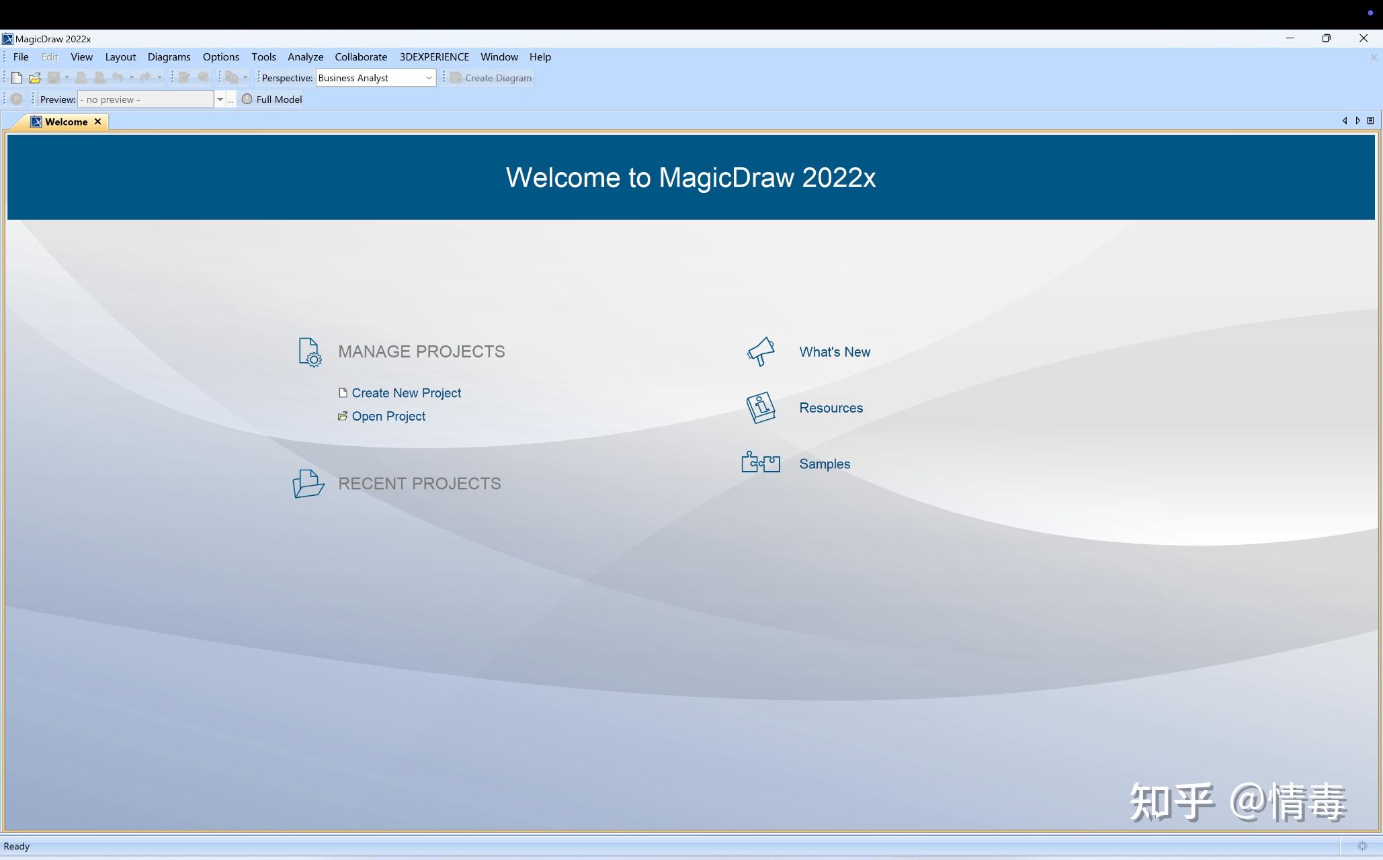Viewport: 1383px width, 860px height.
Task: Open the Perspective dropdown showing Business Analyst
Action: (x=429, y=77)
